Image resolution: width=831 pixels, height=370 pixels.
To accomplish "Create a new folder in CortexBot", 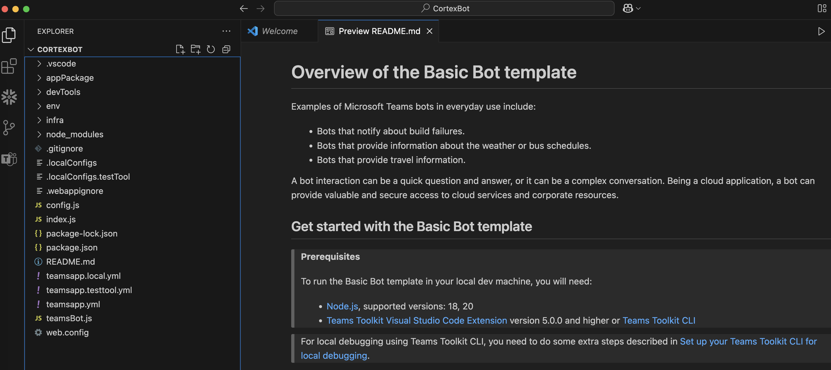I will click(x=195, y=49).
